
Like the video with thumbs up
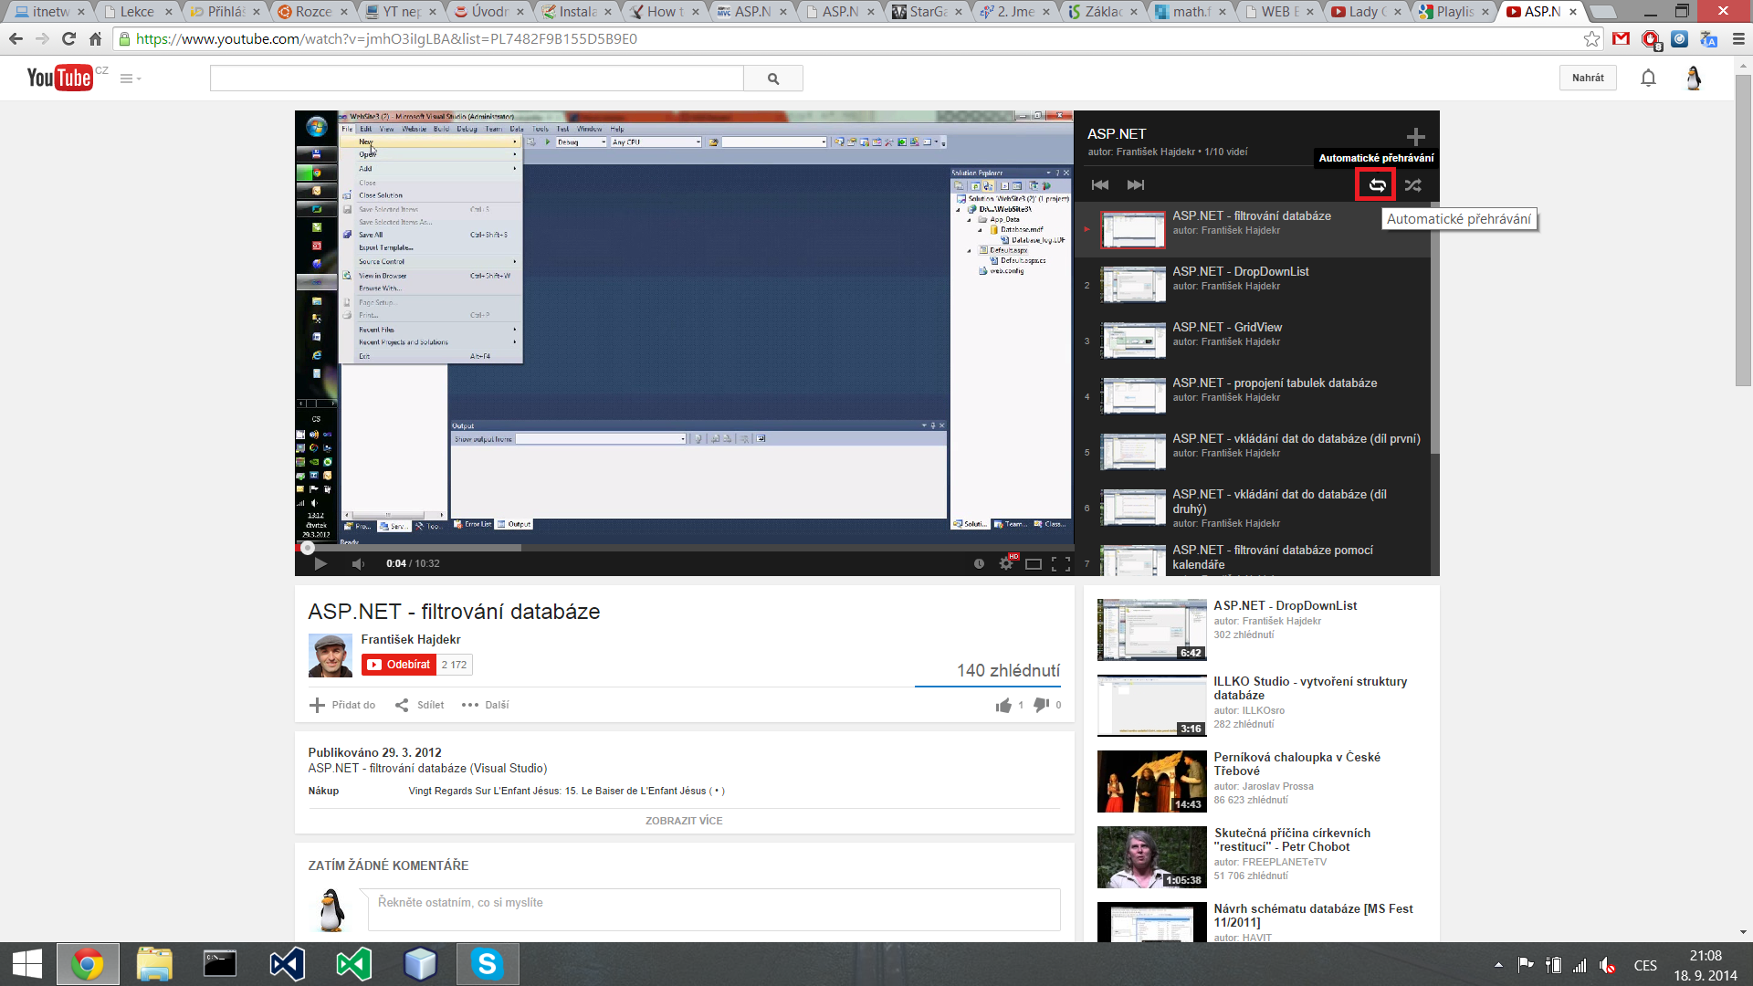(1004, 705)
